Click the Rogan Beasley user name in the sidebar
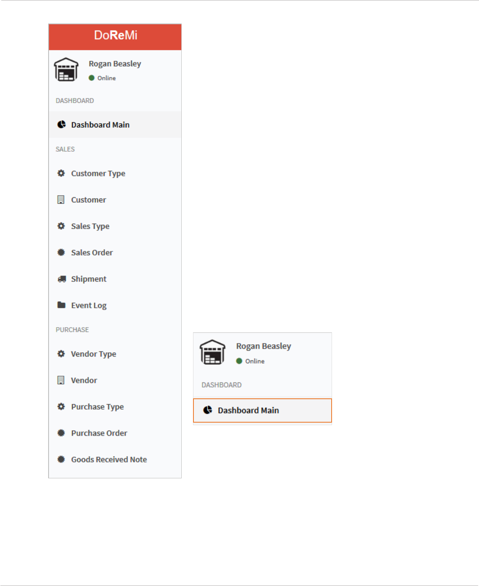Viewport: 479px width, 586px height. (x=115, y=64)
